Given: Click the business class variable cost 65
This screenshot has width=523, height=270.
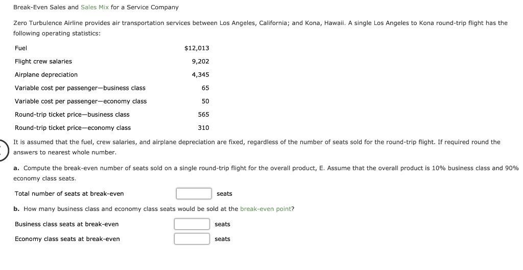Looking at the screenshot, I should tap(205, 88).
